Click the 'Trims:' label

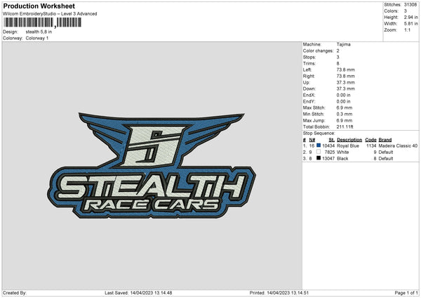309,63
